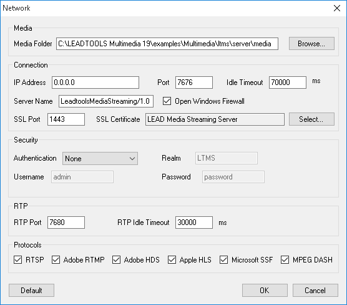The image size is (347, 305).
Task: Click the Server Name text field
Action: coord(106,101)
